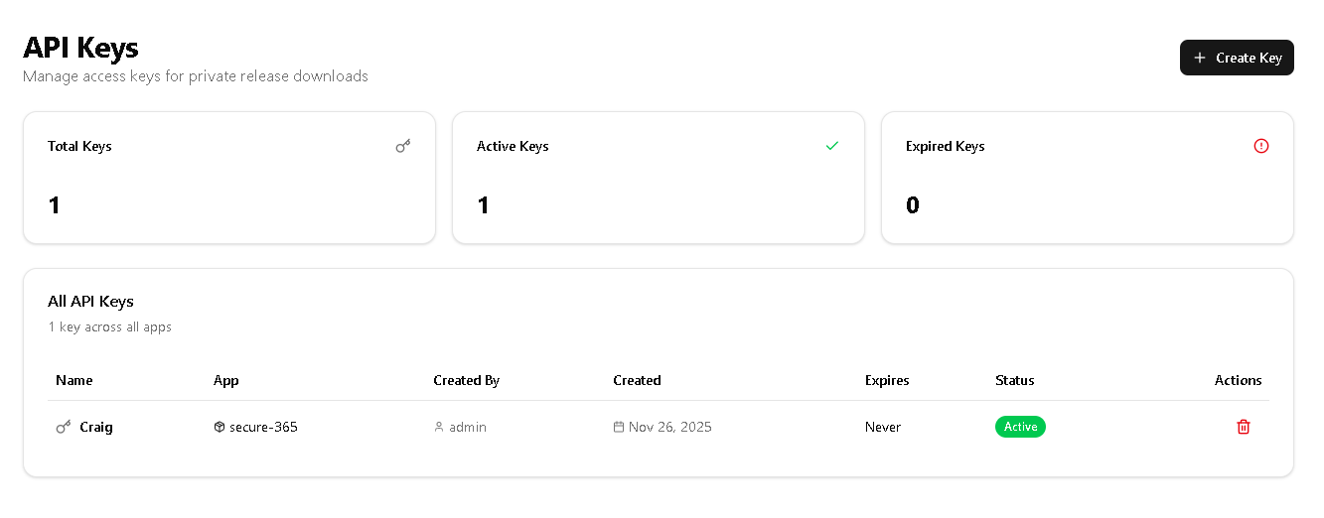This screenshot has height=518, width=1324.
Task: Click the red alert icon in Expired Keys
Action: (1261, 146)
